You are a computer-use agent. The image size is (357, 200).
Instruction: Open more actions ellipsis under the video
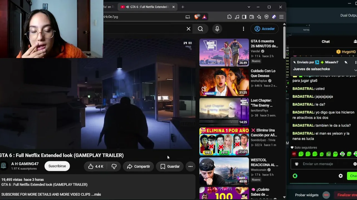point(191,166)
